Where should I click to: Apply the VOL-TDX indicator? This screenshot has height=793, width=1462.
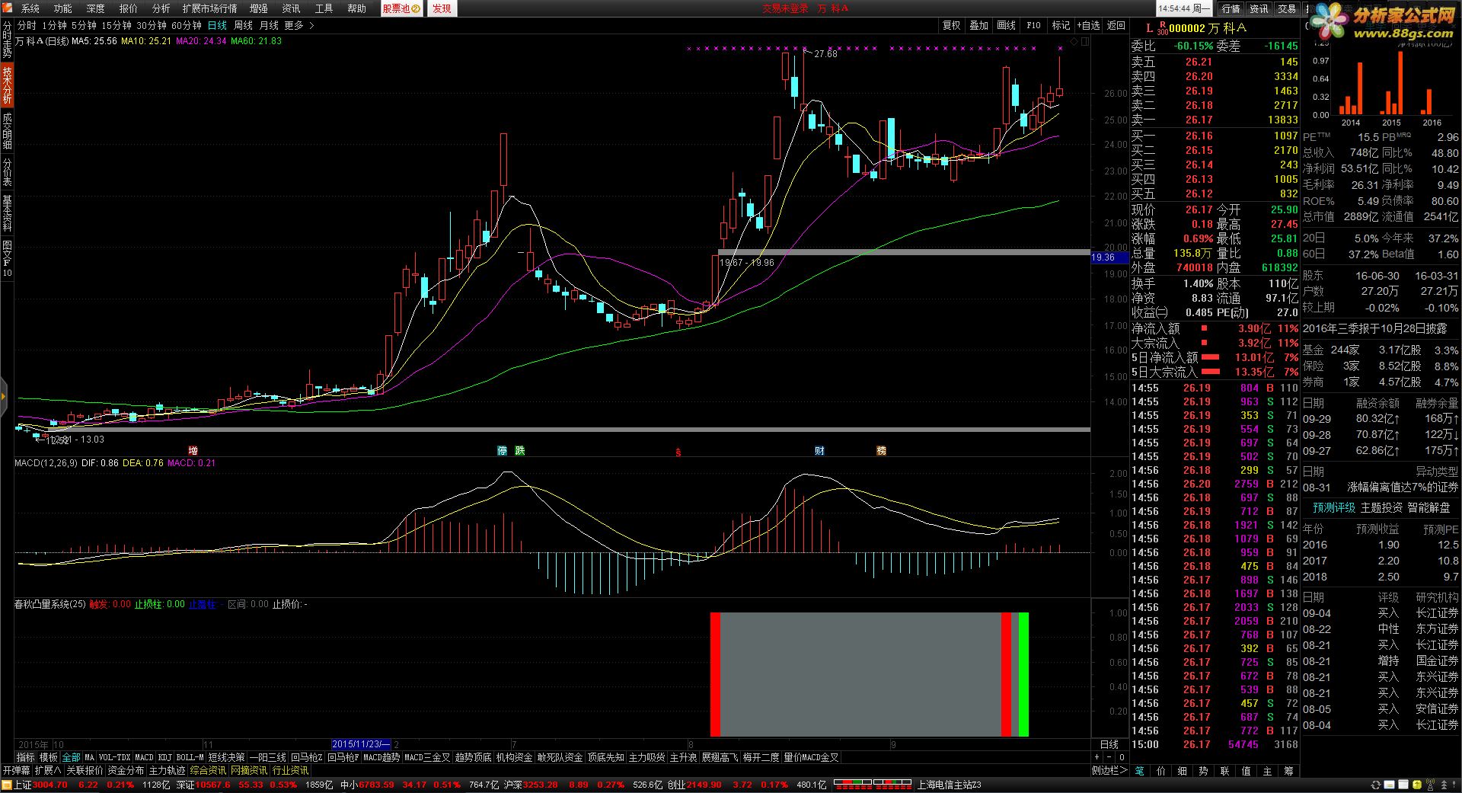point(114,757)
